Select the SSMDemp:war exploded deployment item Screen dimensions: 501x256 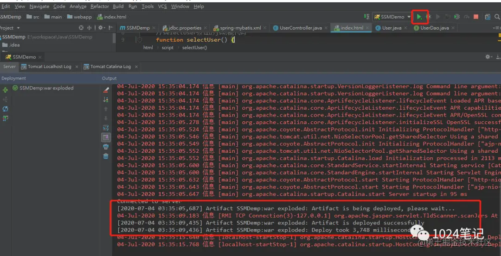pyautogui.click(x=43, y=88)
